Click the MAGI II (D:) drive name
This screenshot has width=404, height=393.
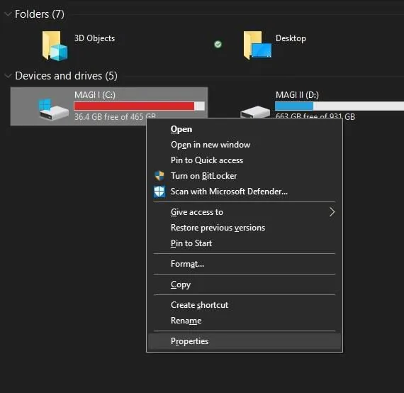[x=297, y=95]
